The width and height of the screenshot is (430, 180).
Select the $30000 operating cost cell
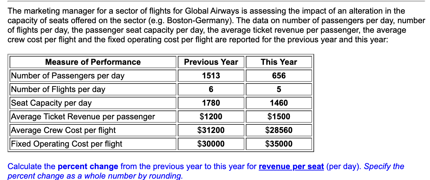[211, 144]
